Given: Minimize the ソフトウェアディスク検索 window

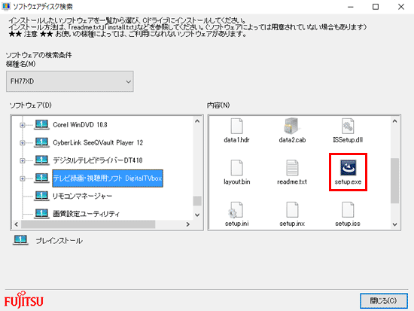Looking at the screenshot, I should (351, 7).
